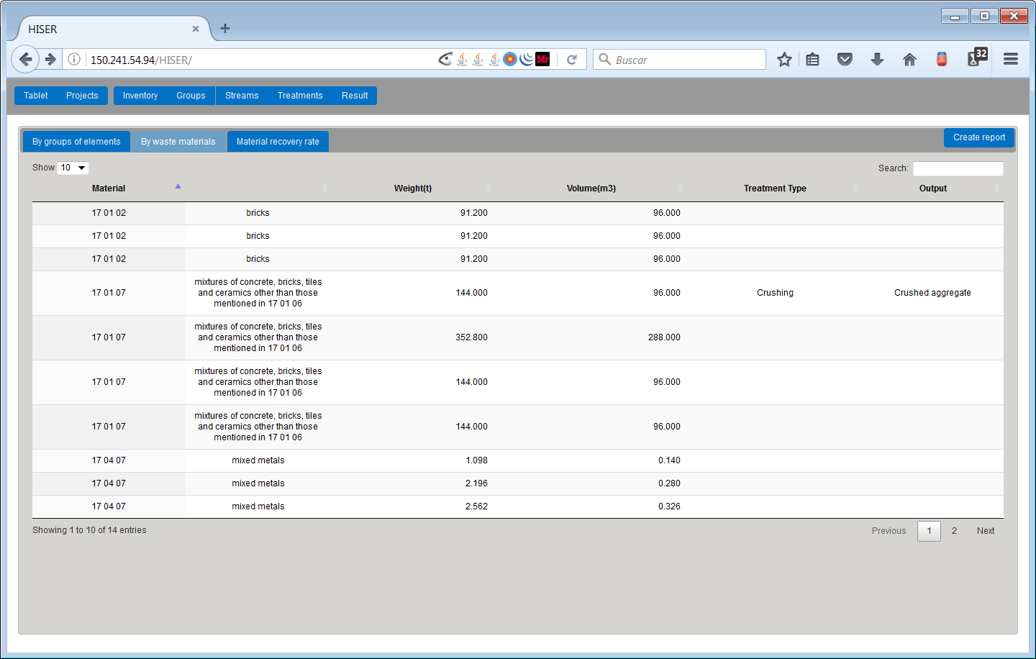Open the Show entries count dropdown

(x=73, y=168)
